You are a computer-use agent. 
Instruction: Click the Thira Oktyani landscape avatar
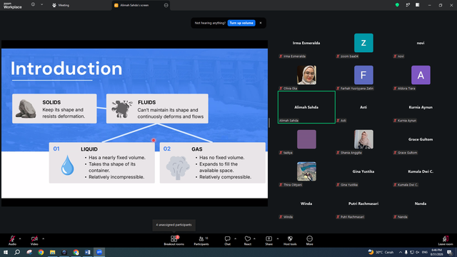point(306,171)
